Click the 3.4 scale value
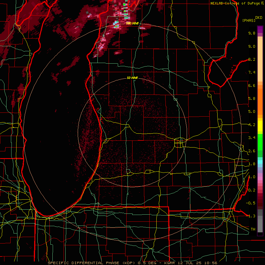 [252, 138]
